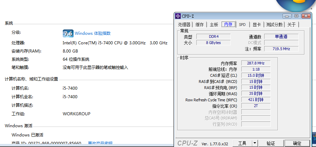Click the 内存频率 label in CPU-Z
The image size is (316, 147).
[x=229, y=63]
